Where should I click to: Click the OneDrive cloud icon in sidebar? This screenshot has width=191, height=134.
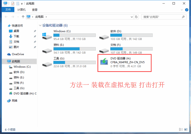pyautogui.click(x=9, y=54)
